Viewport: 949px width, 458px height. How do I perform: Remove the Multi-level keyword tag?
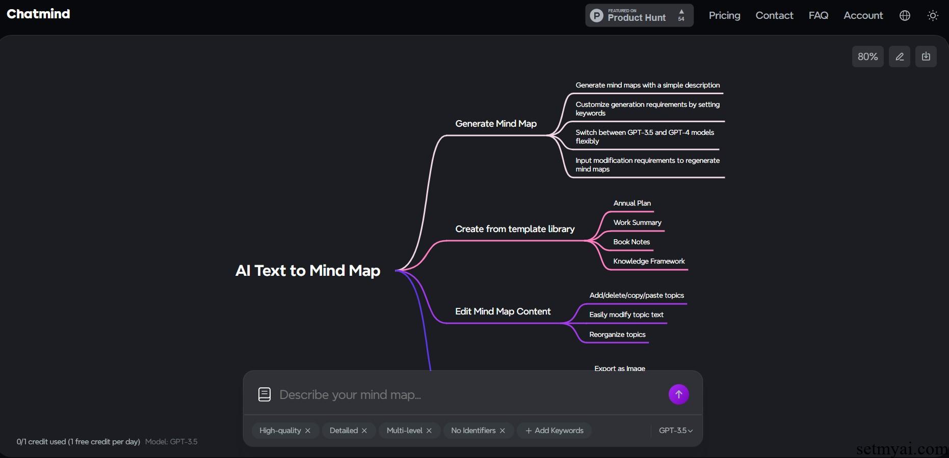[x=429, y=431]
